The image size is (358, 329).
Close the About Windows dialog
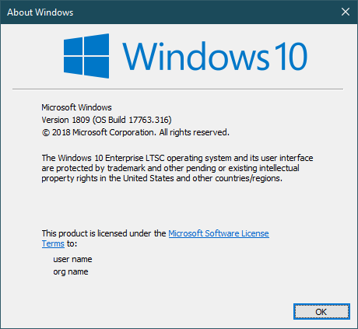coord(346,12)
